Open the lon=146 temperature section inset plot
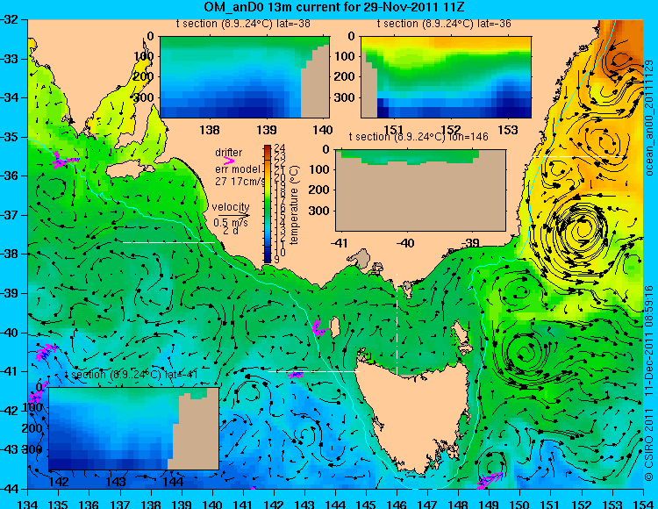Image resolution: width=658 pixels, height=509 pixels. 420,190
